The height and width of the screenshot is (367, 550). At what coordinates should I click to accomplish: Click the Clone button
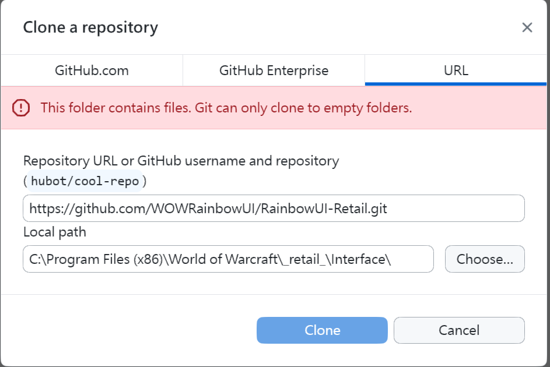[322, 330]
